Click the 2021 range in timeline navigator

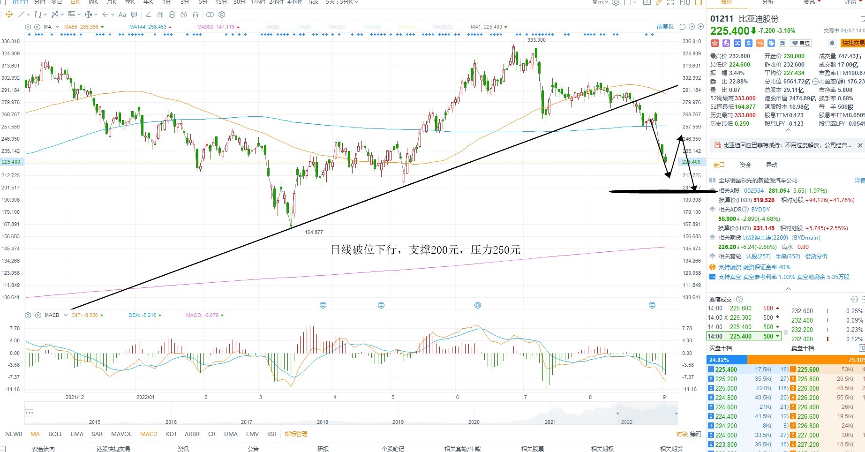(x=550, y=422)
